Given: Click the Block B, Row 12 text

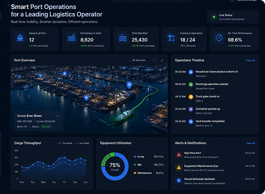Looking at the screenshot, I should [204, 126].
